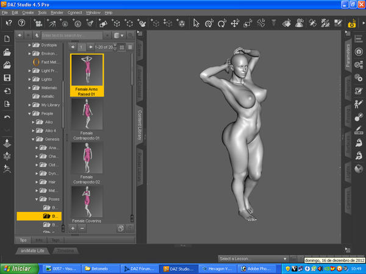Screen dimensions: 366x274
Task: Collapse the People folder
Action: click(29, 113)
